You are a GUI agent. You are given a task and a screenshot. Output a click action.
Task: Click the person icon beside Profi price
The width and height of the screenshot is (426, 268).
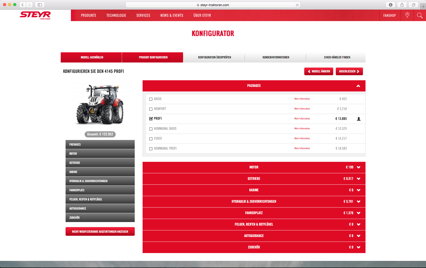point(359,119)
